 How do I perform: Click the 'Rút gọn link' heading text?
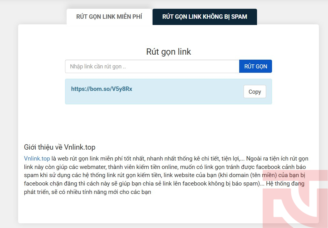(x=169, y=52)
